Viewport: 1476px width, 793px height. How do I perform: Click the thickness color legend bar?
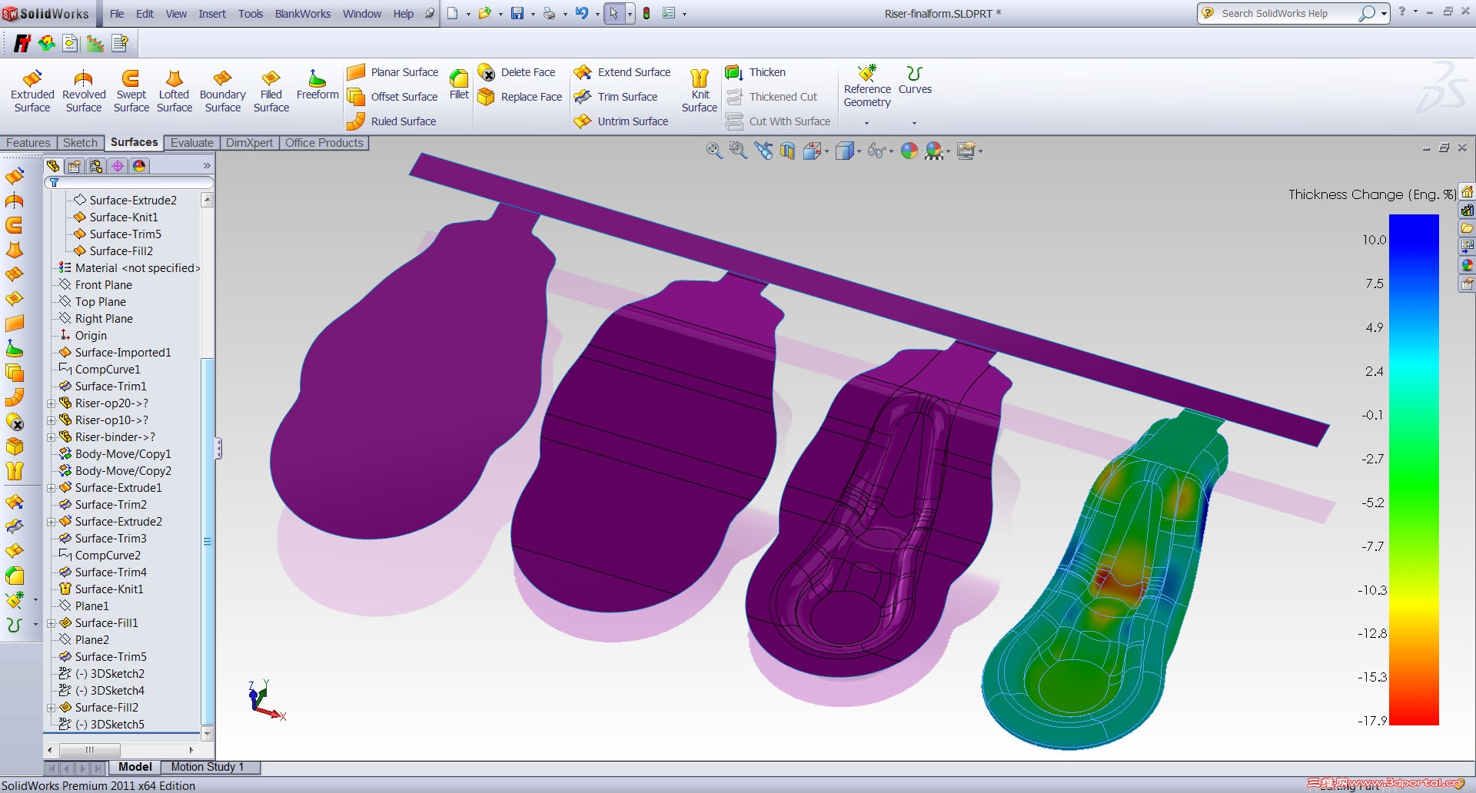(1414, 469)
